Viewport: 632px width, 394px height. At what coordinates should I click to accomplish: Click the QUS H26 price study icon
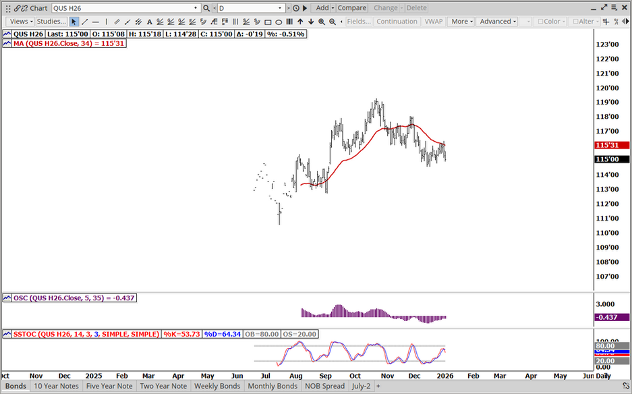click(x=7, y=34)
